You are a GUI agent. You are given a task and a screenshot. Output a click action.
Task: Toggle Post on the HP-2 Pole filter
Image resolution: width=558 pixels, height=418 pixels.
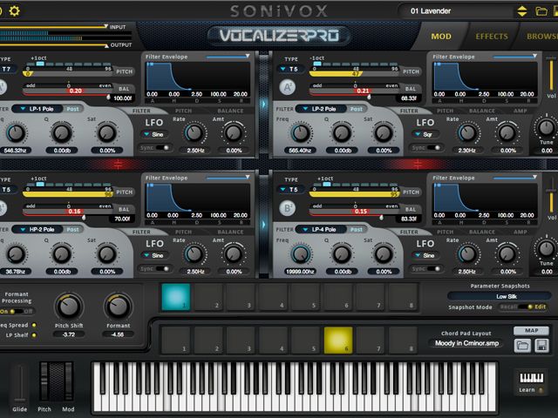[x=73, y=230]
